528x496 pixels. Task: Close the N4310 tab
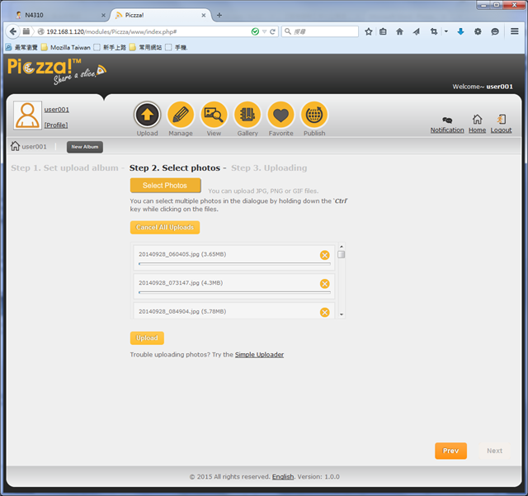point(103,15)
